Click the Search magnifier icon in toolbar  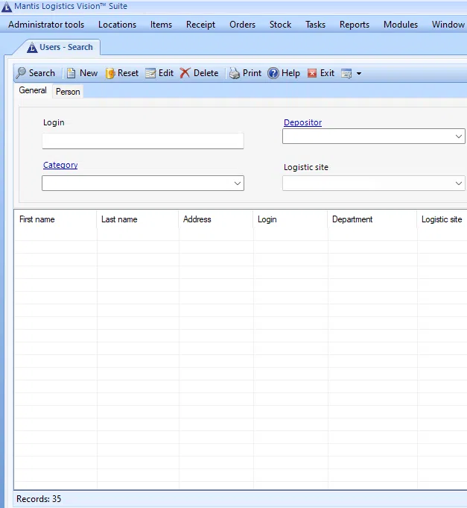click(x=21, y=73)
